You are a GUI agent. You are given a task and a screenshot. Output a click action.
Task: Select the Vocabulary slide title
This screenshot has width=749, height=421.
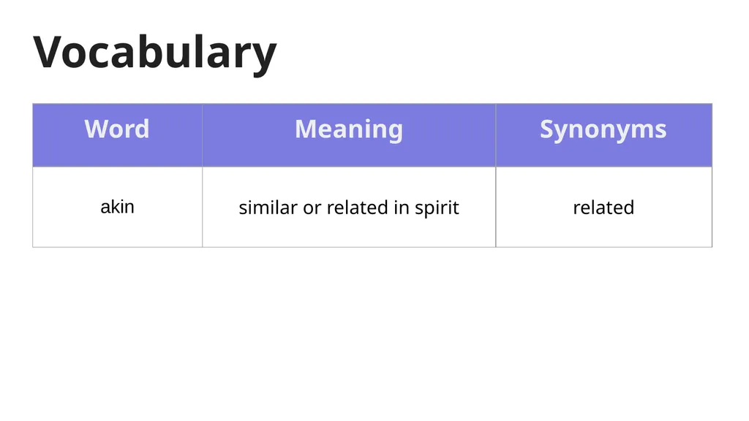pos(155,53)
